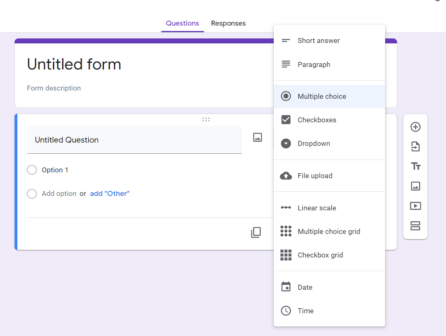Click the add "Other" link
446x336 pixels.
pos(110,193)
